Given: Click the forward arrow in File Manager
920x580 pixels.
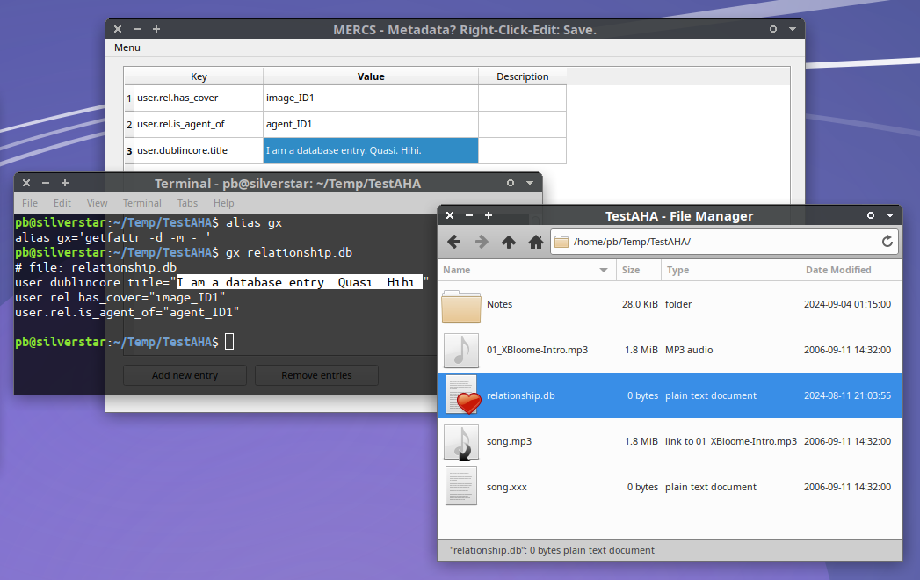Looking at the screenshot, I should (481, 242).
